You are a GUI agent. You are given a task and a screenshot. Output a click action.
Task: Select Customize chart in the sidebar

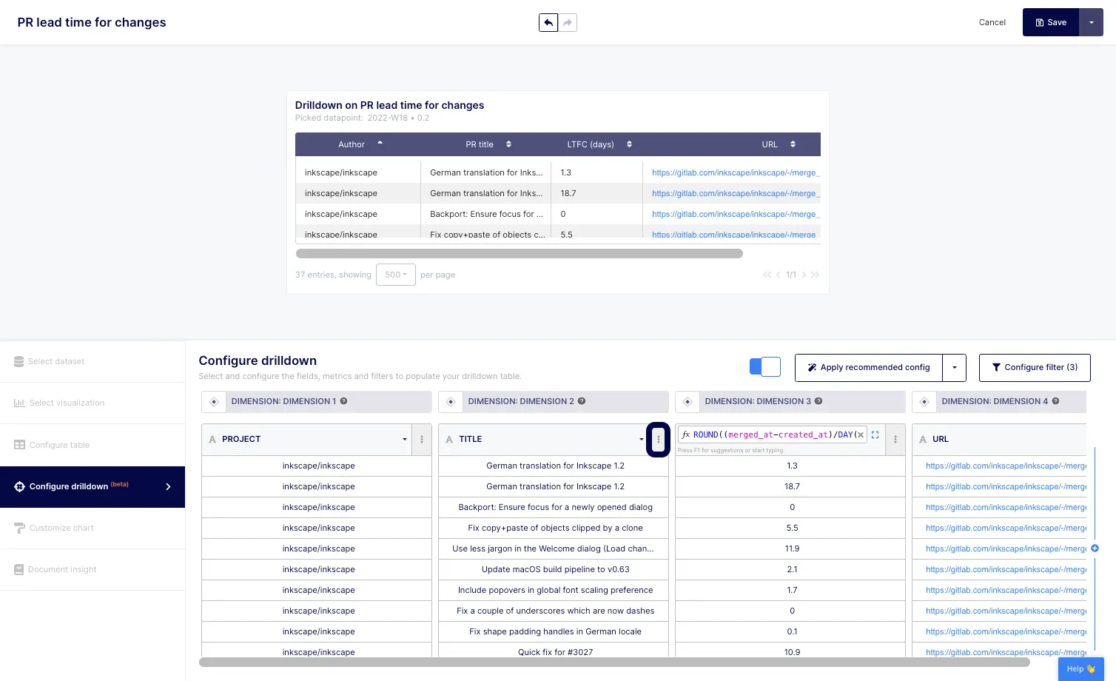click(61, 528)
